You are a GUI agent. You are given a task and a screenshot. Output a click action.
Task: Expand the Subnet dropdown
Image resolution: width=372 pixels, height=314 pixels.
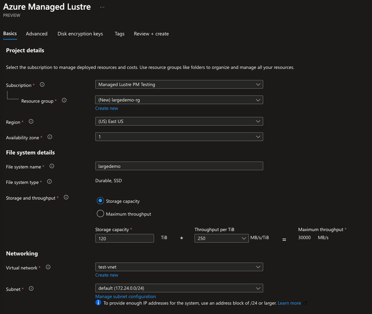tap(179, 288)
